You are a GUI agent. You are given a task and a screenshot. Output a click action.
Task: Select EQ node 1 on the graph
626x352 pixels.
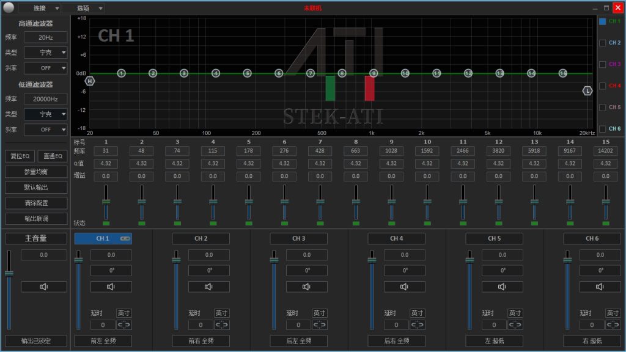pos(122,73)
